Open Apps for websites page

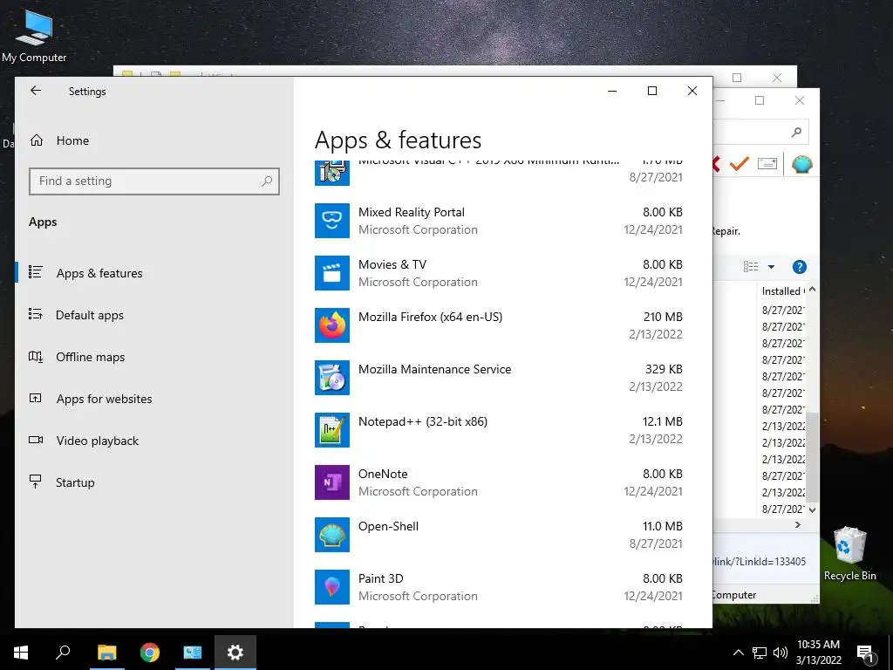pos(104,399)
